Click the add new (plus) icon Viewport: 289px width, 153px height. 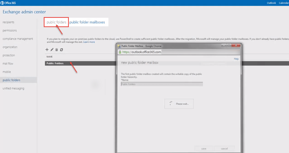click(47, 50)
